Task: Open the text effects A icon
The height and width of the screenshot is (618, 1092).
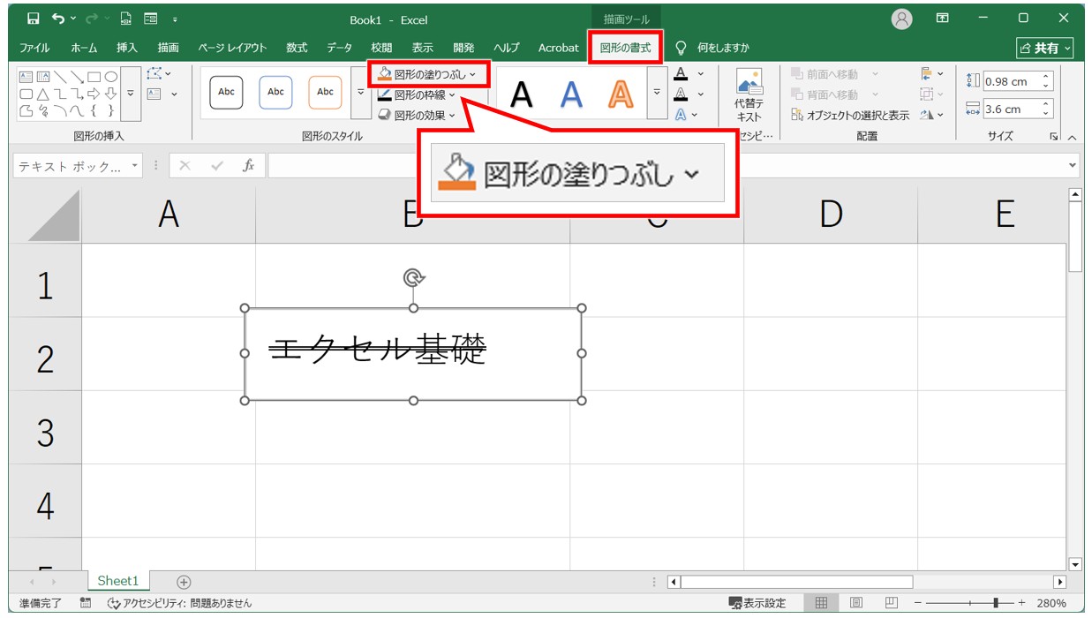Action: point(681,115)
